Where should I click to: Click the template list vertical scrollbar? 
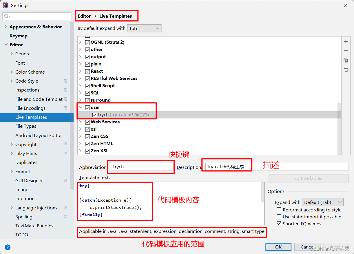[x=339, y=129]
